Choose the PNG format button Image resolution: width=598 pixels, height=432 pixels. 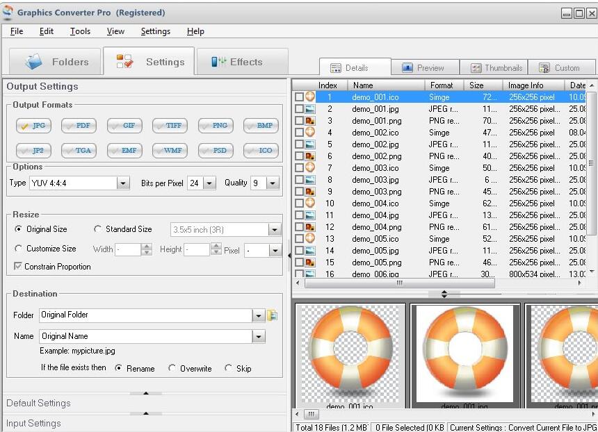(216, 126)
